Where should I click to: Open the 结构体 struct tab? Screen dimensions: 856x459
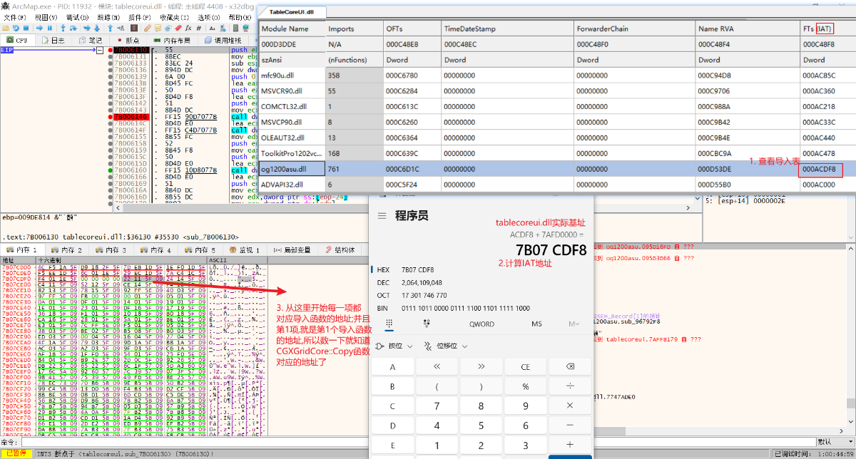(341, 250)
